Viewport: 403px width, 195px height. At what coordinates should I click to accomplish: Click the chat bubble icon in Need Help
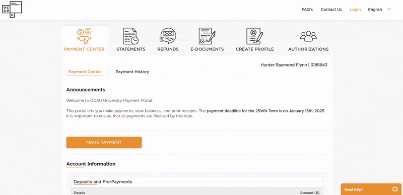click(395, 189)
